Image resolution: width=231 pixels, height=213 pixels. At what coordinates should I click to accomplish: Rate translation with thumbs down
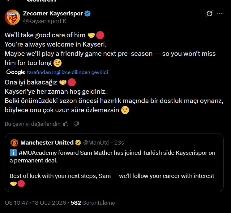76,124
